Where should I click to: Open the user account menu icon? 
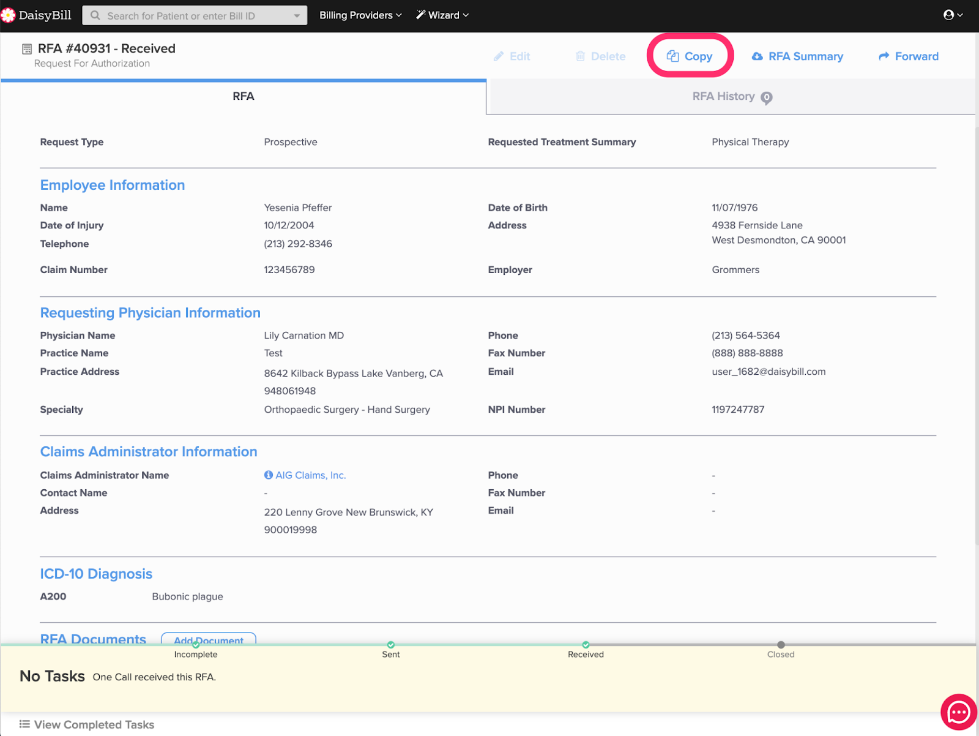click(949, 15)
